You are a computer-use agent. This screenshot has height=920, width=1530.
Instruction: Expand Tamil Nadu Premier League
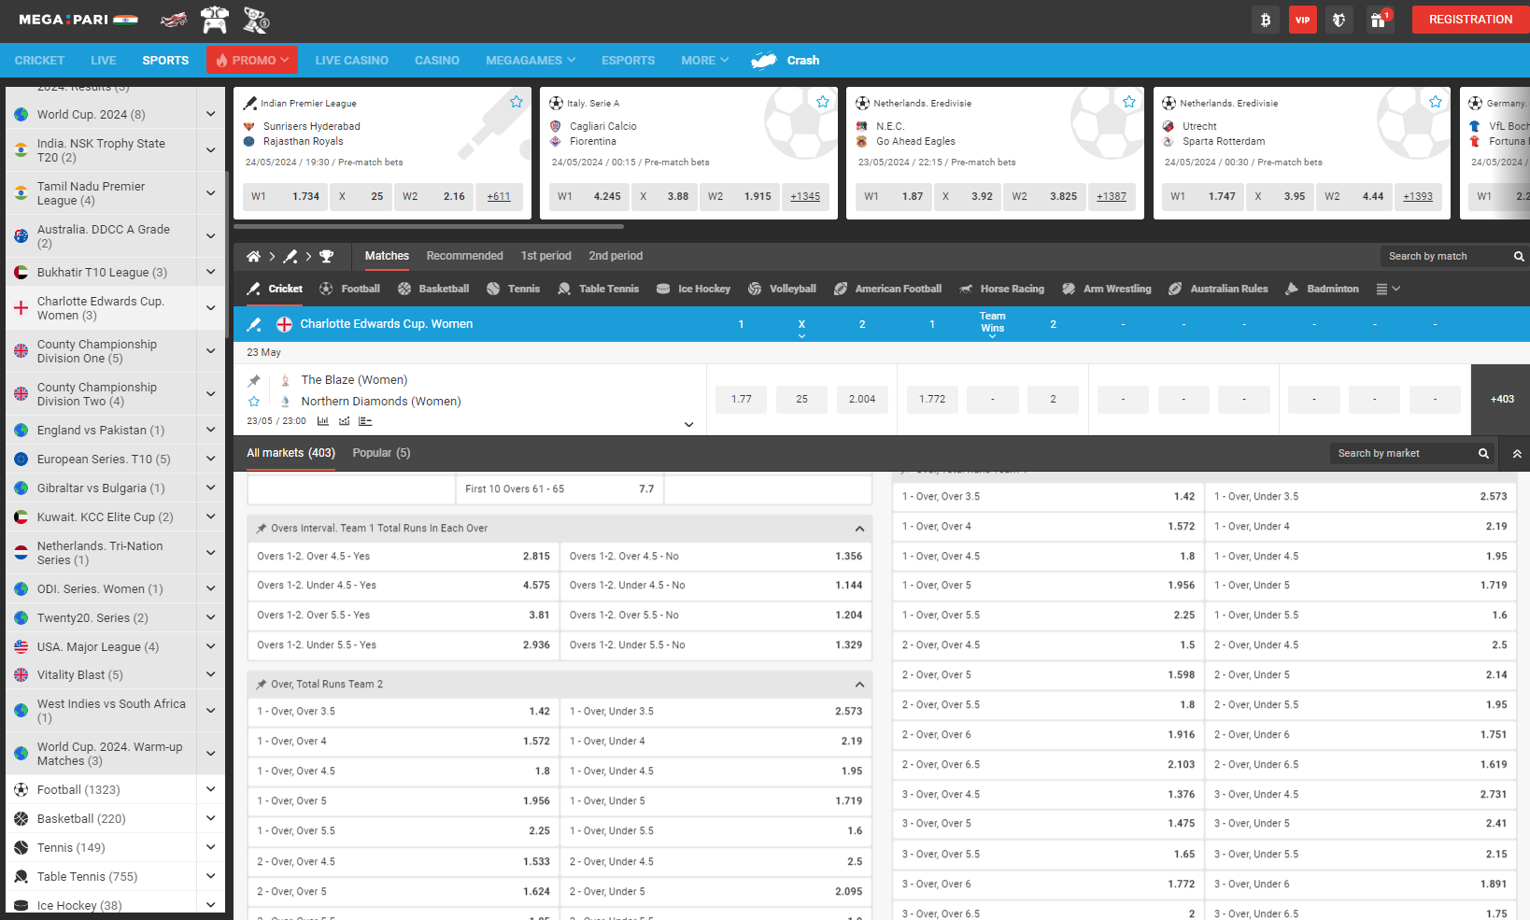pos(210,193)
